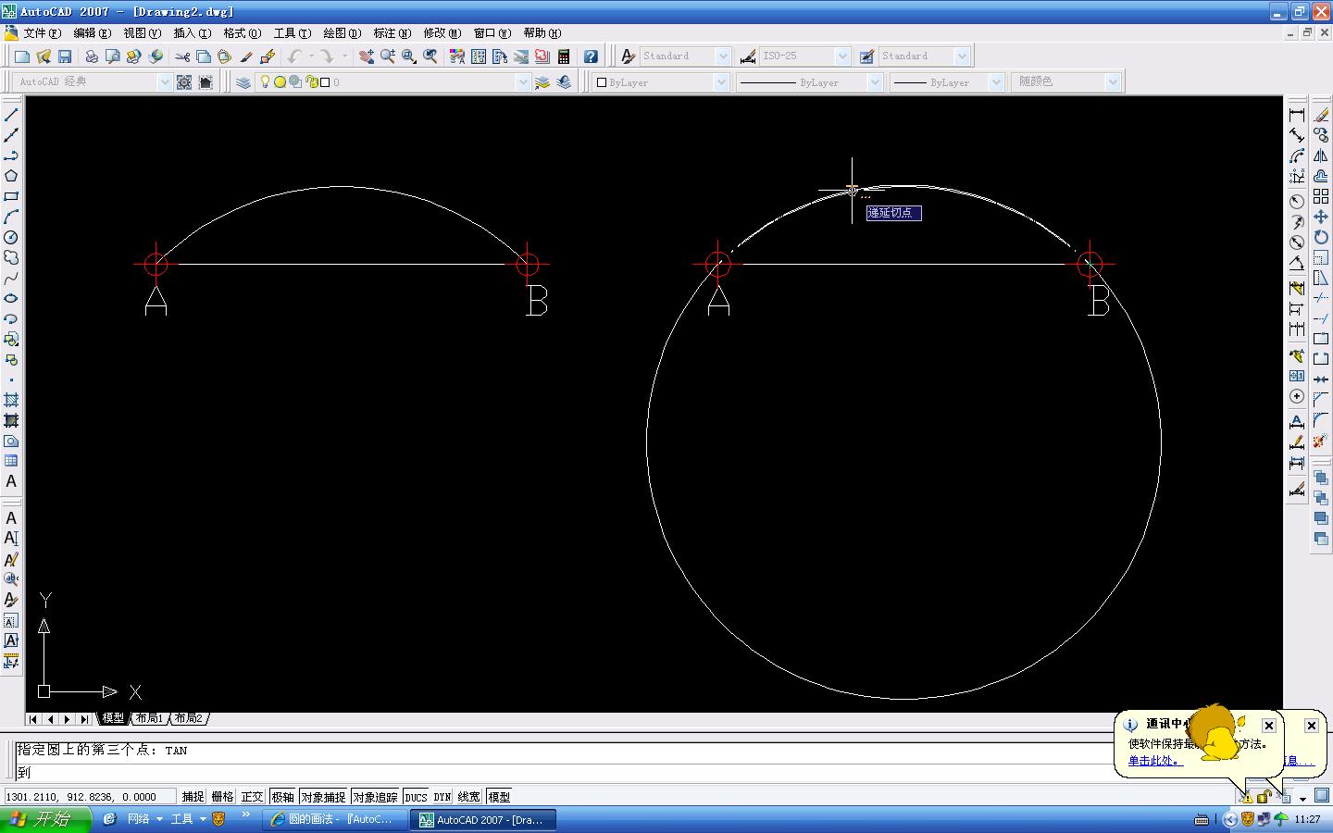Screen dimensions: 1333x833
Task: Select the Erase tool in modify toolbar
Action: pos(1321,115)
